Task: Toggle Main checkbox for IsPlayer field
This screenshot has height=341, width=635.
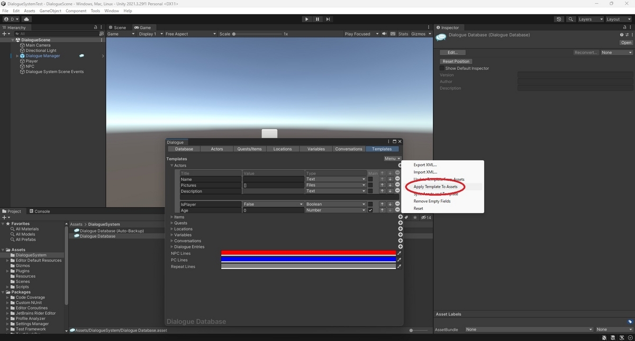Action: (370, 204)
